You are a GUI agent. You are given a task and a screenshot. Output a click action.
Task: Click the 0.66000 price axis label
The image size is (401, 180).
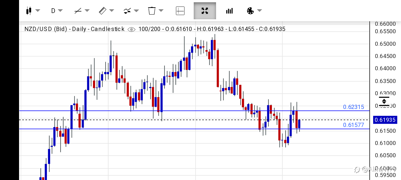click(x=385, y=24)
